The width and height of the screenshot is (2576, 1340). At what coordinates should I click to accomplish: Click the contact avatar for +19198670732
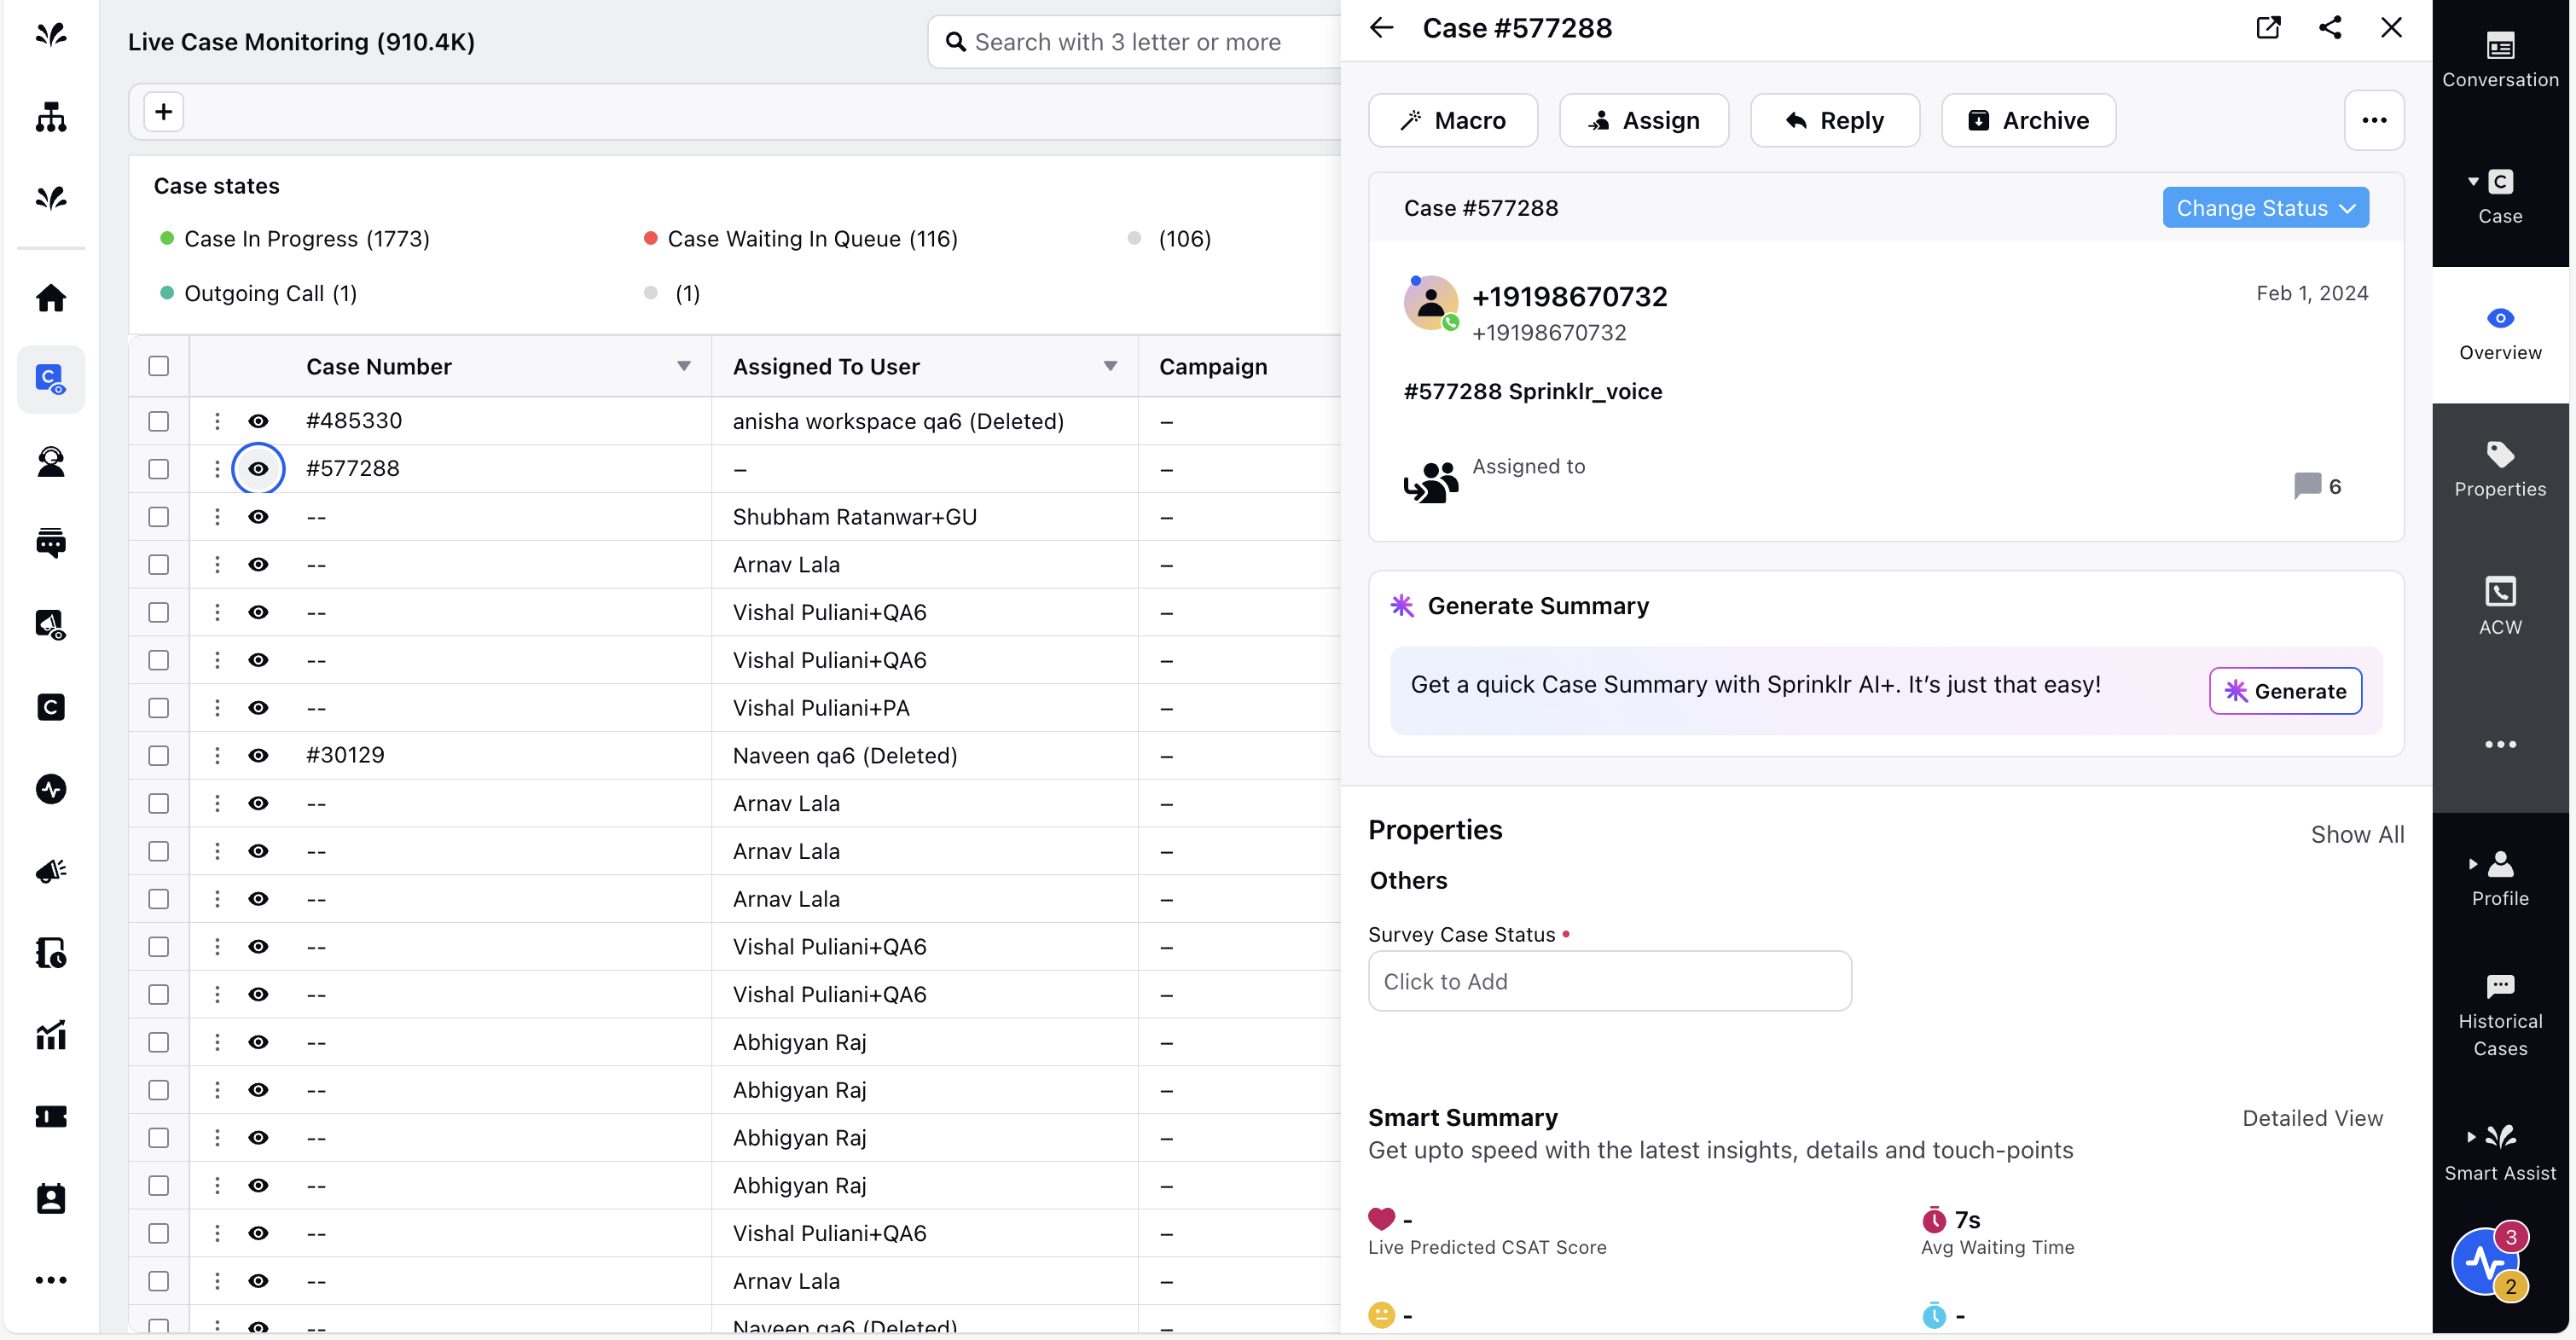1431,302
